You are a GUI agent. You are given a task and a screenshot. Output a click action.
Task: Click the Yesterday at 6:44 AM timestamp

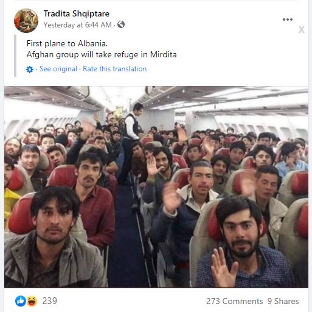pyautogui.click(x=78, y=25)
